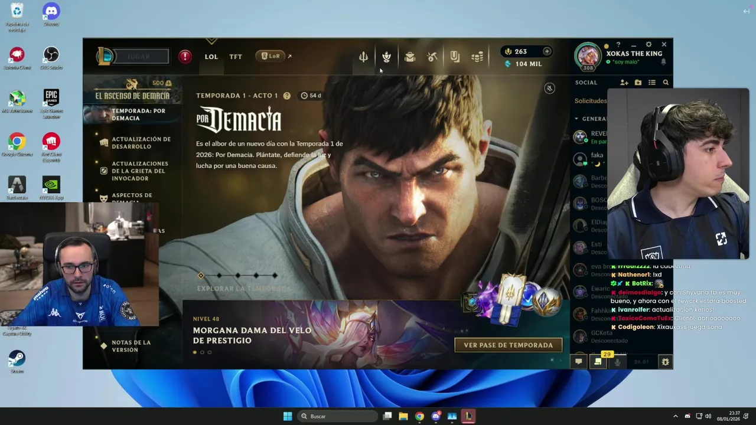Click Explorar la Temporada link

tap(244, 289)
